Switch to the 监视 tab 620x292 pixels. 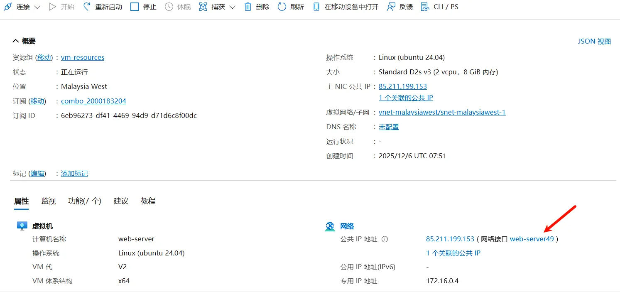click(x=49, y=201)
